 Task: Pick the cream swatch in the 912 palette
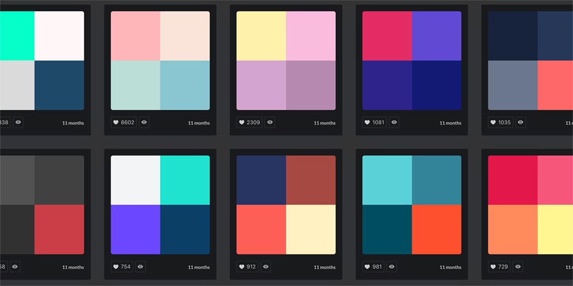(x=311, y=229)
